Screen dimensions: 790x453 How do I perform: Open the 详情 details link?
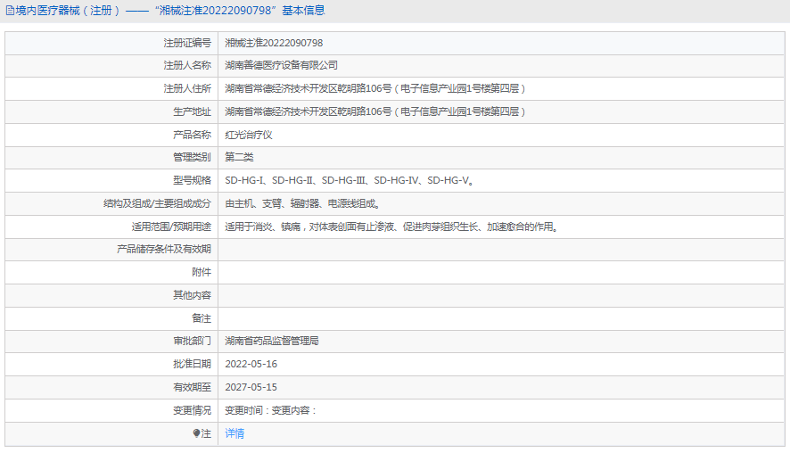[x=235, y=433]
